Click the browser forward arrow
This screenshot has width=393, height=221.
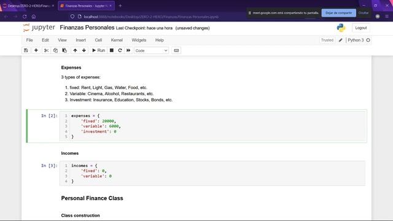click(15, 17)
